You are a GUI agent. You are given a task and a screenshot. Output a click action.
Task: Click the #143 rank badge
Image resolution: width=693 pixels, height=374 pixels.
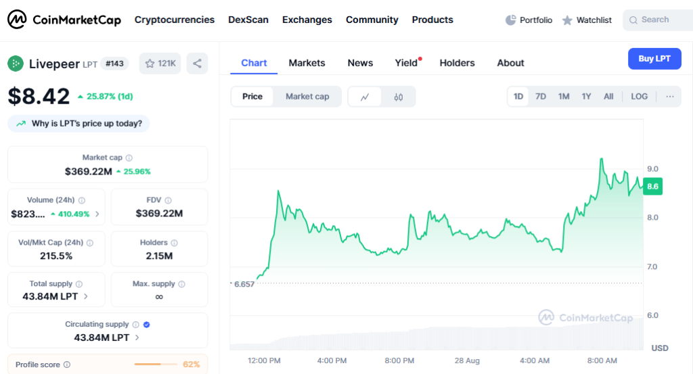(x=114, y=64)
